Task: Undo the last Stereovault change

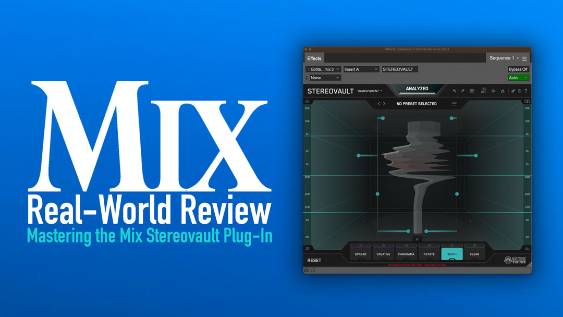Action: (x=455, y=91)
